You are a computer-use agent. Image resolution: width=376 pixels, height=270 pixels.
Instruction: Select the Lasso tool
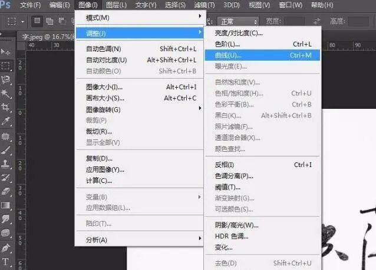5,80
